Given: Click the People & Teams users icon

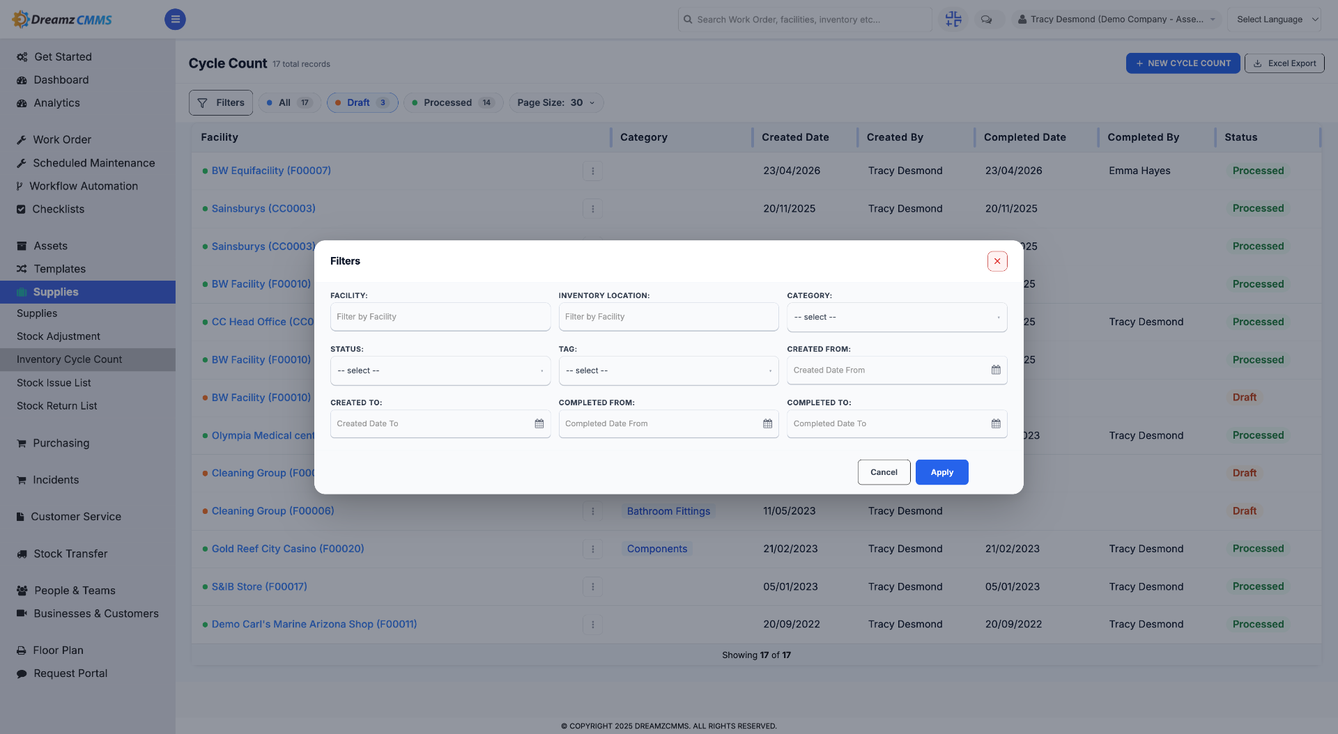Looking at the screenshot, I should 22,591.
